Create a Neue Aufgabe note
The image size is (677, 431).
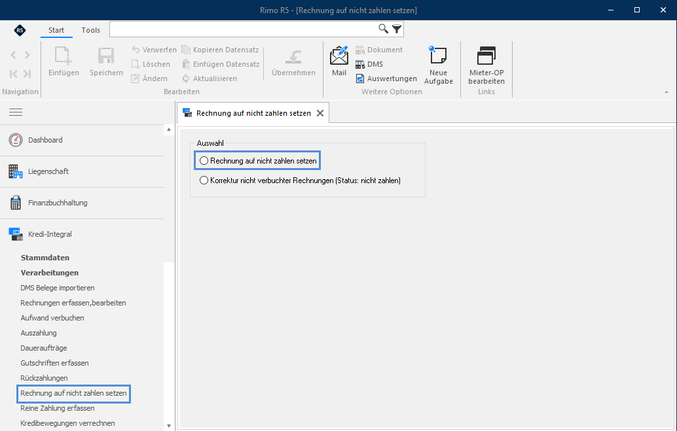[x=438, y=55]
